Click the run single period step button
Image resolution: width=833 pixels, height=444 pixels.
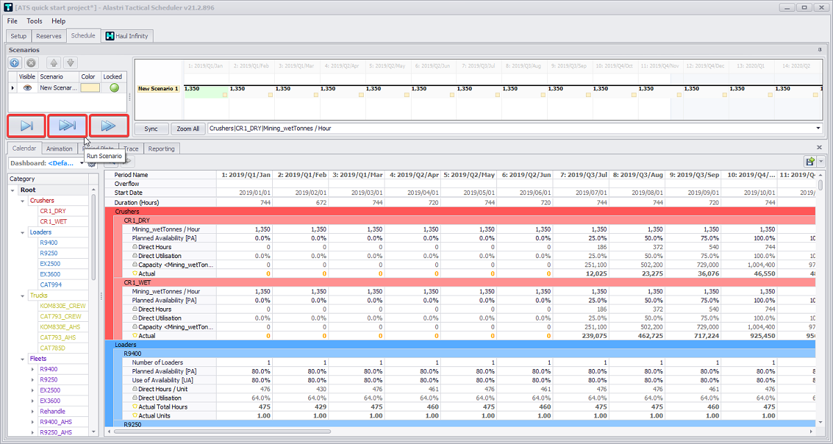26,126
